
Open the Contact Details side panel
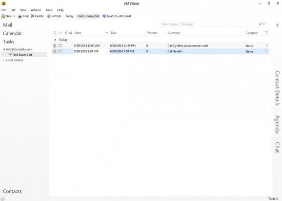click(x=277, y=88)
